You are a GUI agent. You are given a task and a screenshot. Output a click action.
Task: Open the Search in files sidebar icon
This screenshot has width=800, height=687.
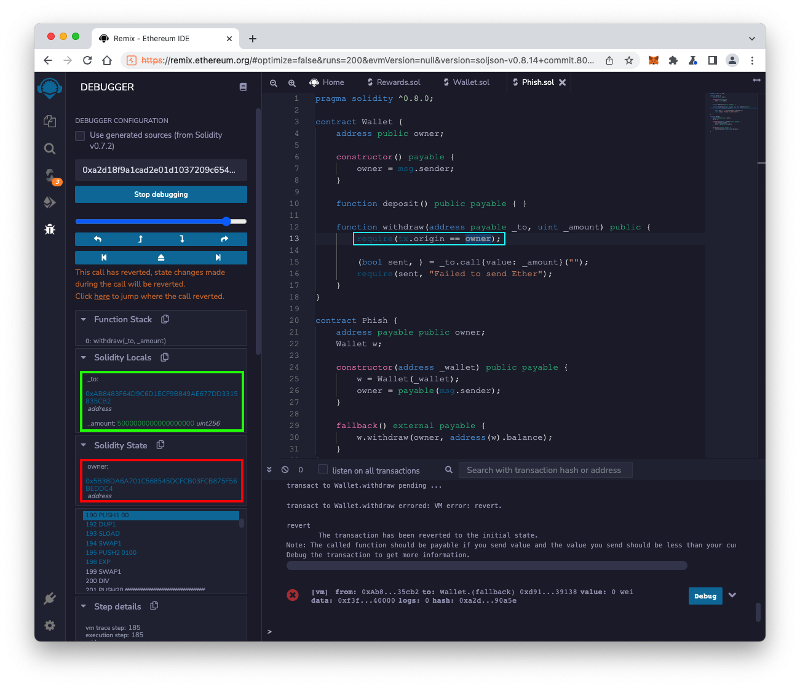(50, 148)
